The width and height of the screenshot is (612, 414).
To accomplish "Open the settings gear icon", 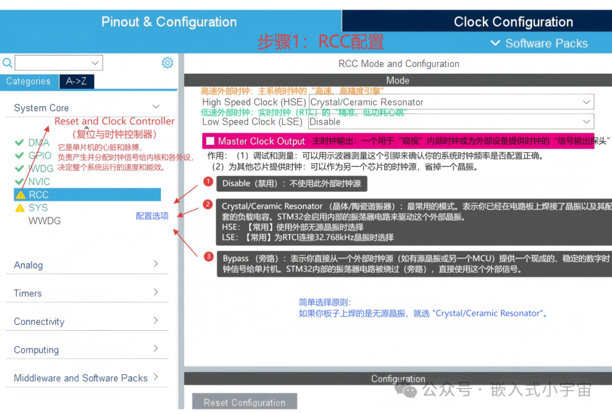I will pyautogui.click(x=167, y=63).
